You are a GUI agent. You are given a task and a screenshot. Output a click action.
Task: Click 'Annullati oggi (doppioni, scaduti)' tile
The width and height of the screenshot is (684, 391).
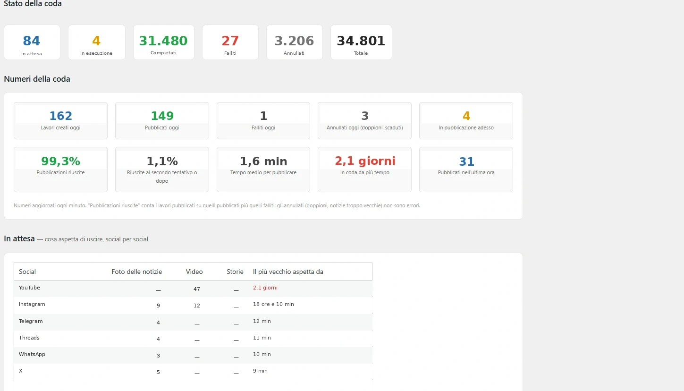click(364, 121)
